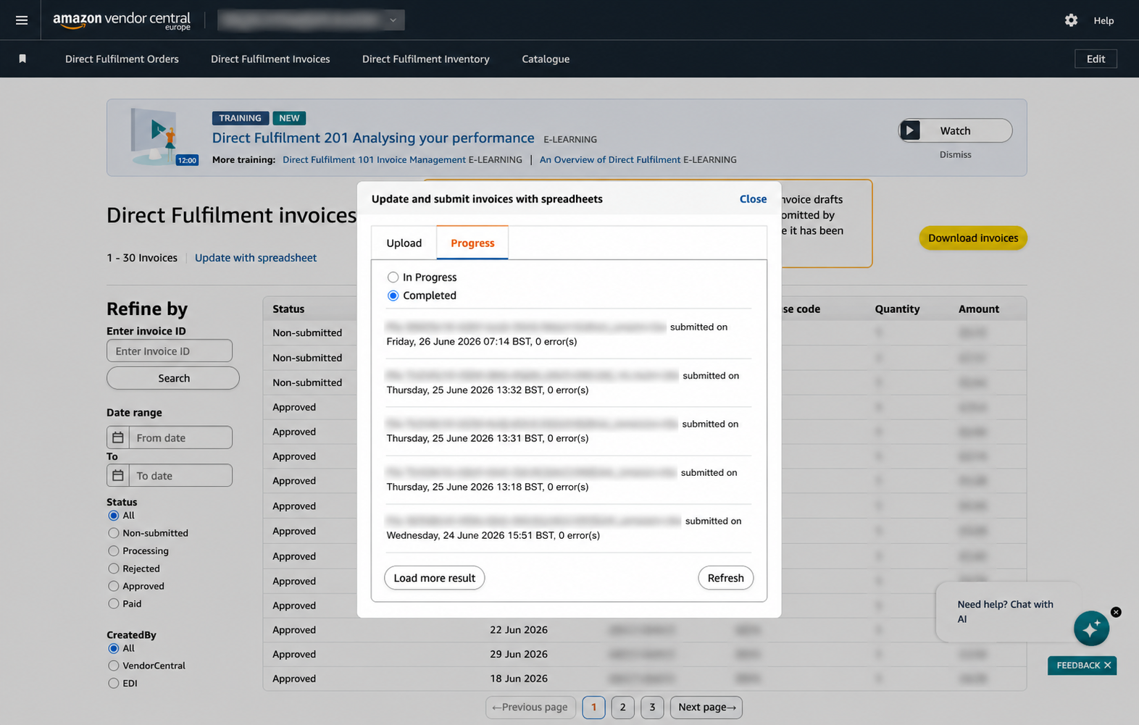The width and height of the screenshot is (1139, 725).
Task: Select the Completed radio option
Action: pos(393,296)
